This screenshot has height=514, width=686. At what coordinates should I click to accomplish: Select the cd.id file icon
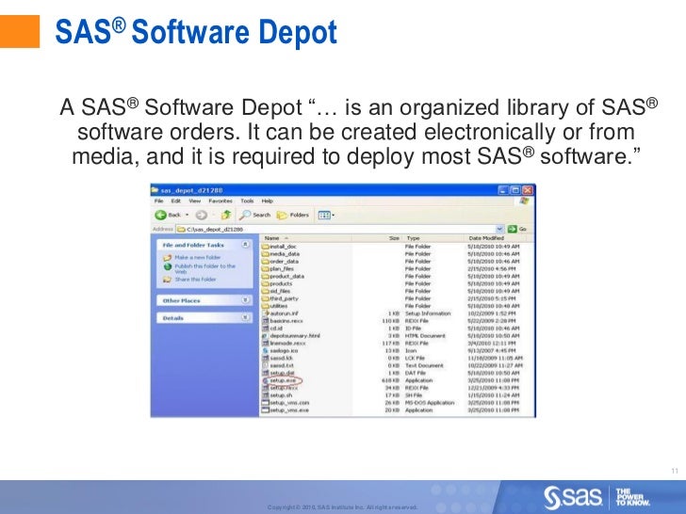click(266, 329)
